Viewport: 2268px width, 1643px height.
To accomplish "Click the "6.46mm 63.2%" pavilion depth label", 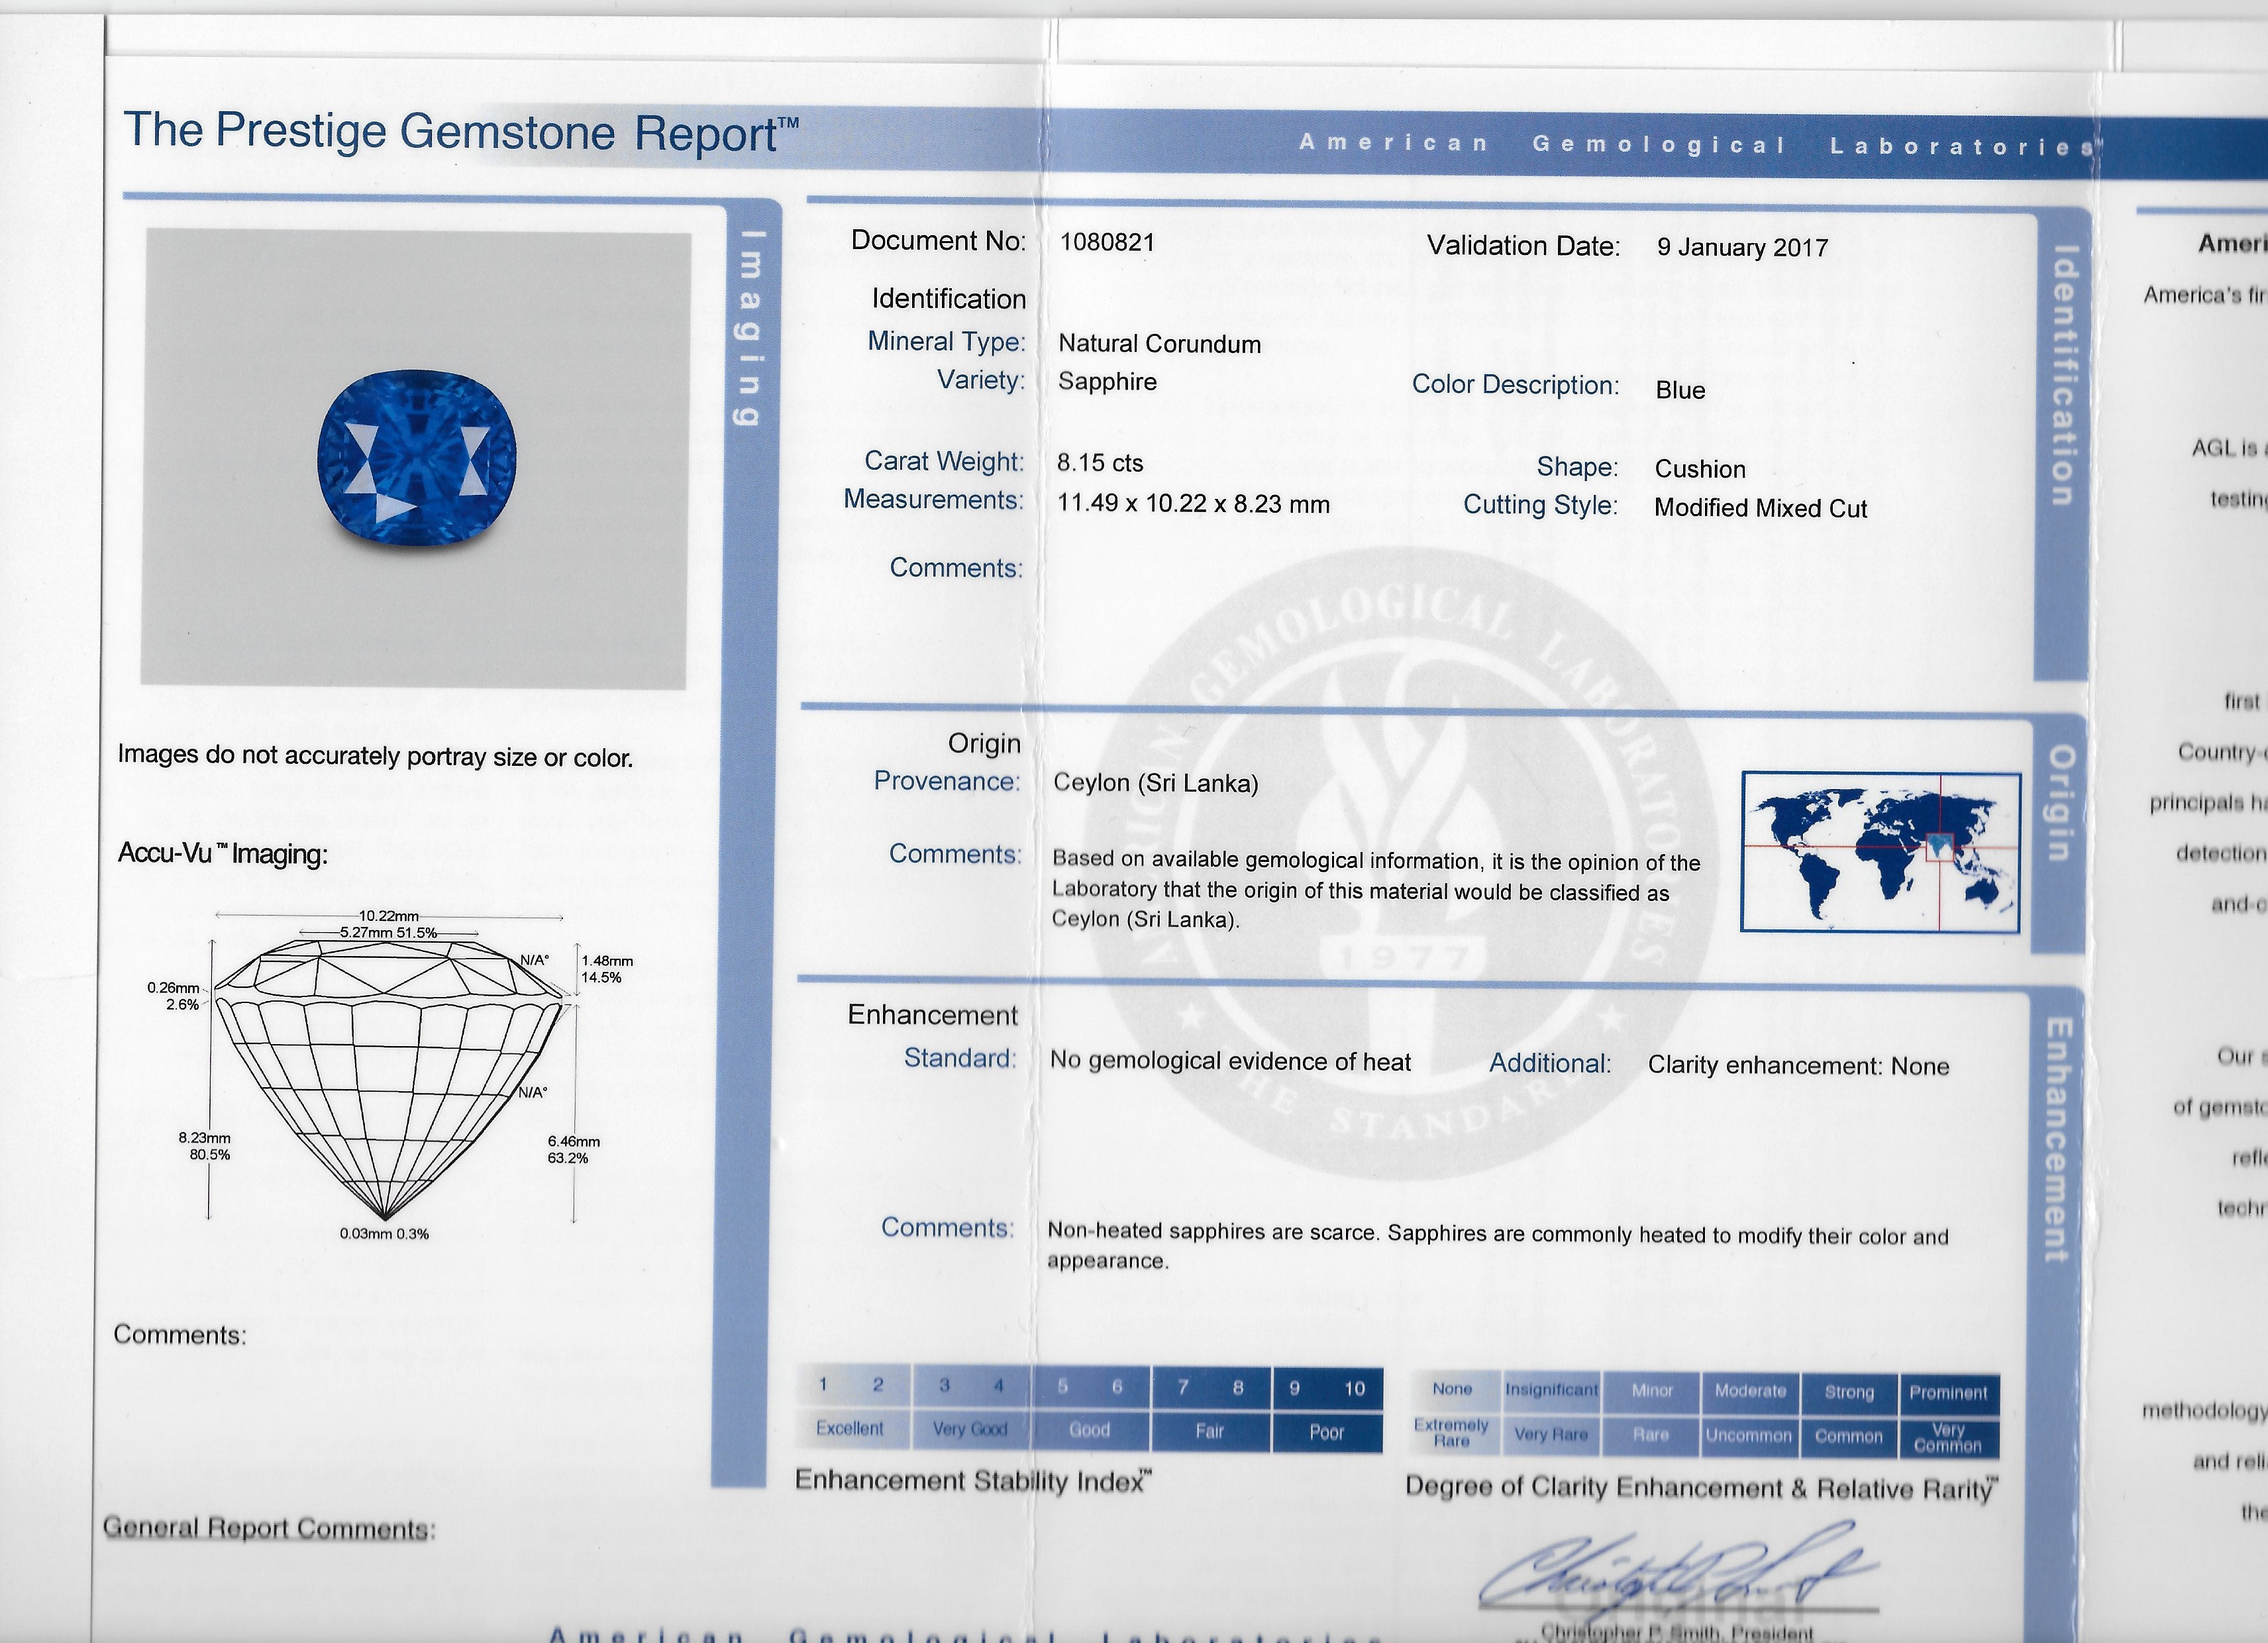I will tap(574, 1150).
